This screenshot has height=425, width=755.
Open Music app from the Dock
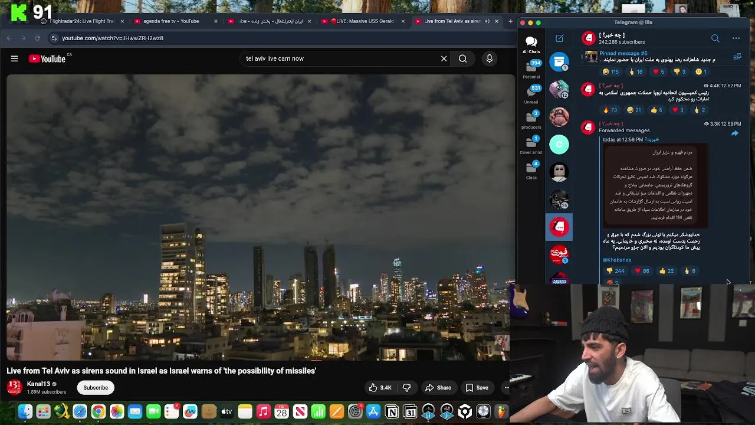coord(263,411)
